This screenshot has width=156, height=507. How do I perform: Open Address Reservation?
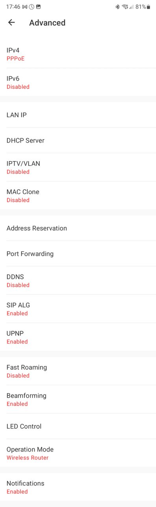[78, 228]
